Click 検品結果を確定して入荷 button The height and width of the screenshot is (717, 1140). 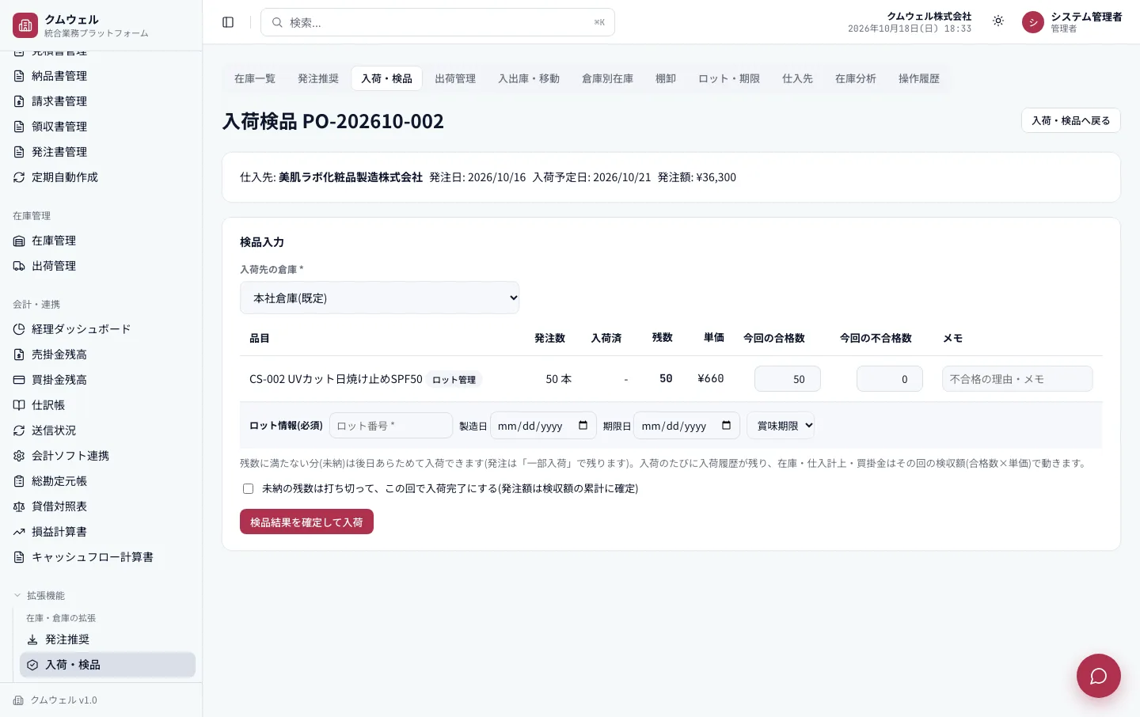coord(306,522)
